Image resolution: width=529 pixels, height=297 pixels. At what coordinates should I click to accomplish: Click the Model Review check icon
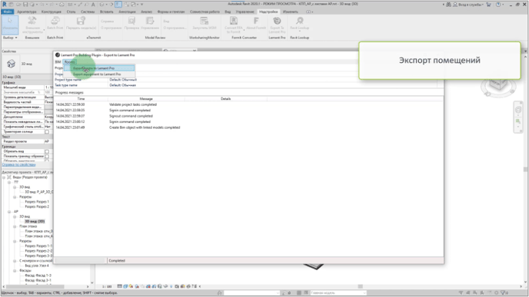coord(131,23)
